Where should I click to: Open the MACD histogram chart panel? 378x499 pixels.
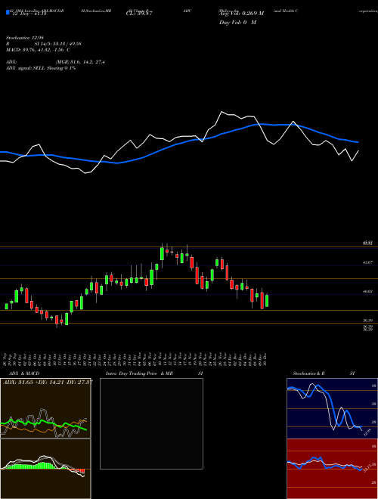(45, 469)
